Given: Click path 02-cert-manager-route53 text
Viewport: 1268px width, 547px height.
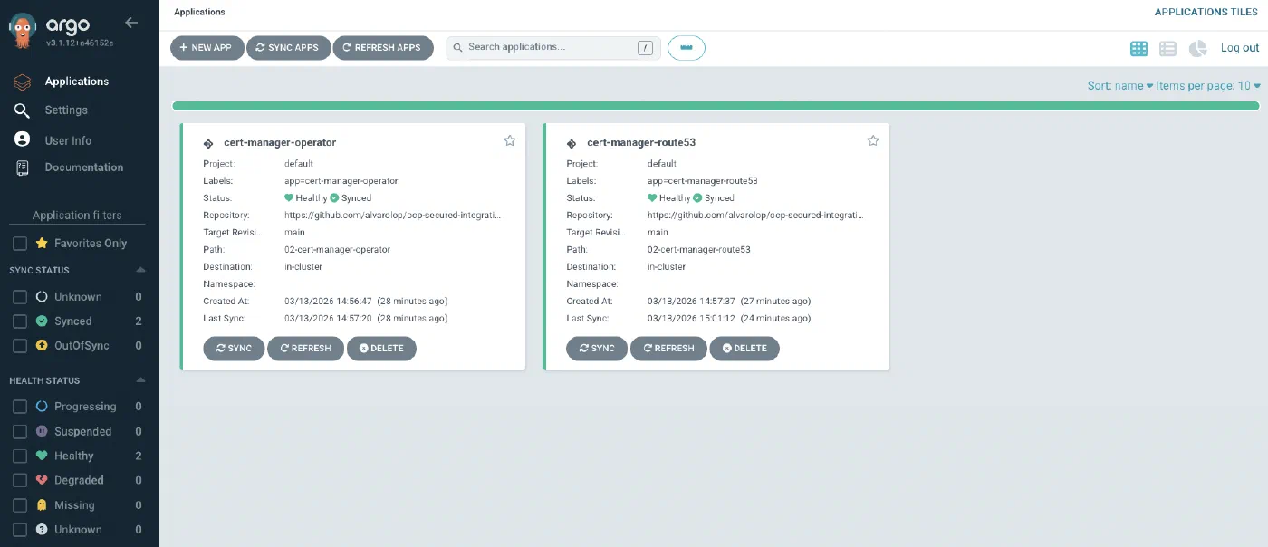Looking at the screenshot, I should (699, 250).
